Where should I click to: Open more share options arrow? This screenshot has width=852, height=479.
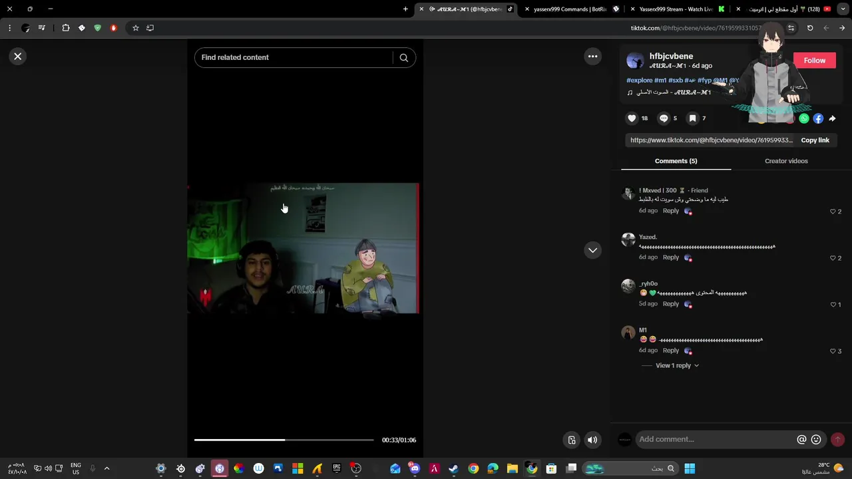832,118
